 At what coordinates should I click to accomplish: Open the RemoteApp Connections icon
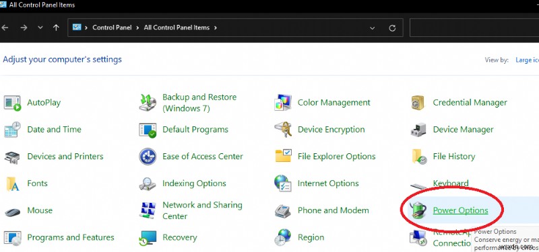tap(418, 239)
